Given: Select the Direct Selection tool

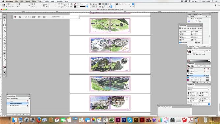Looking at the screenshot, I should pyautogui.click(x=5, y=20).
